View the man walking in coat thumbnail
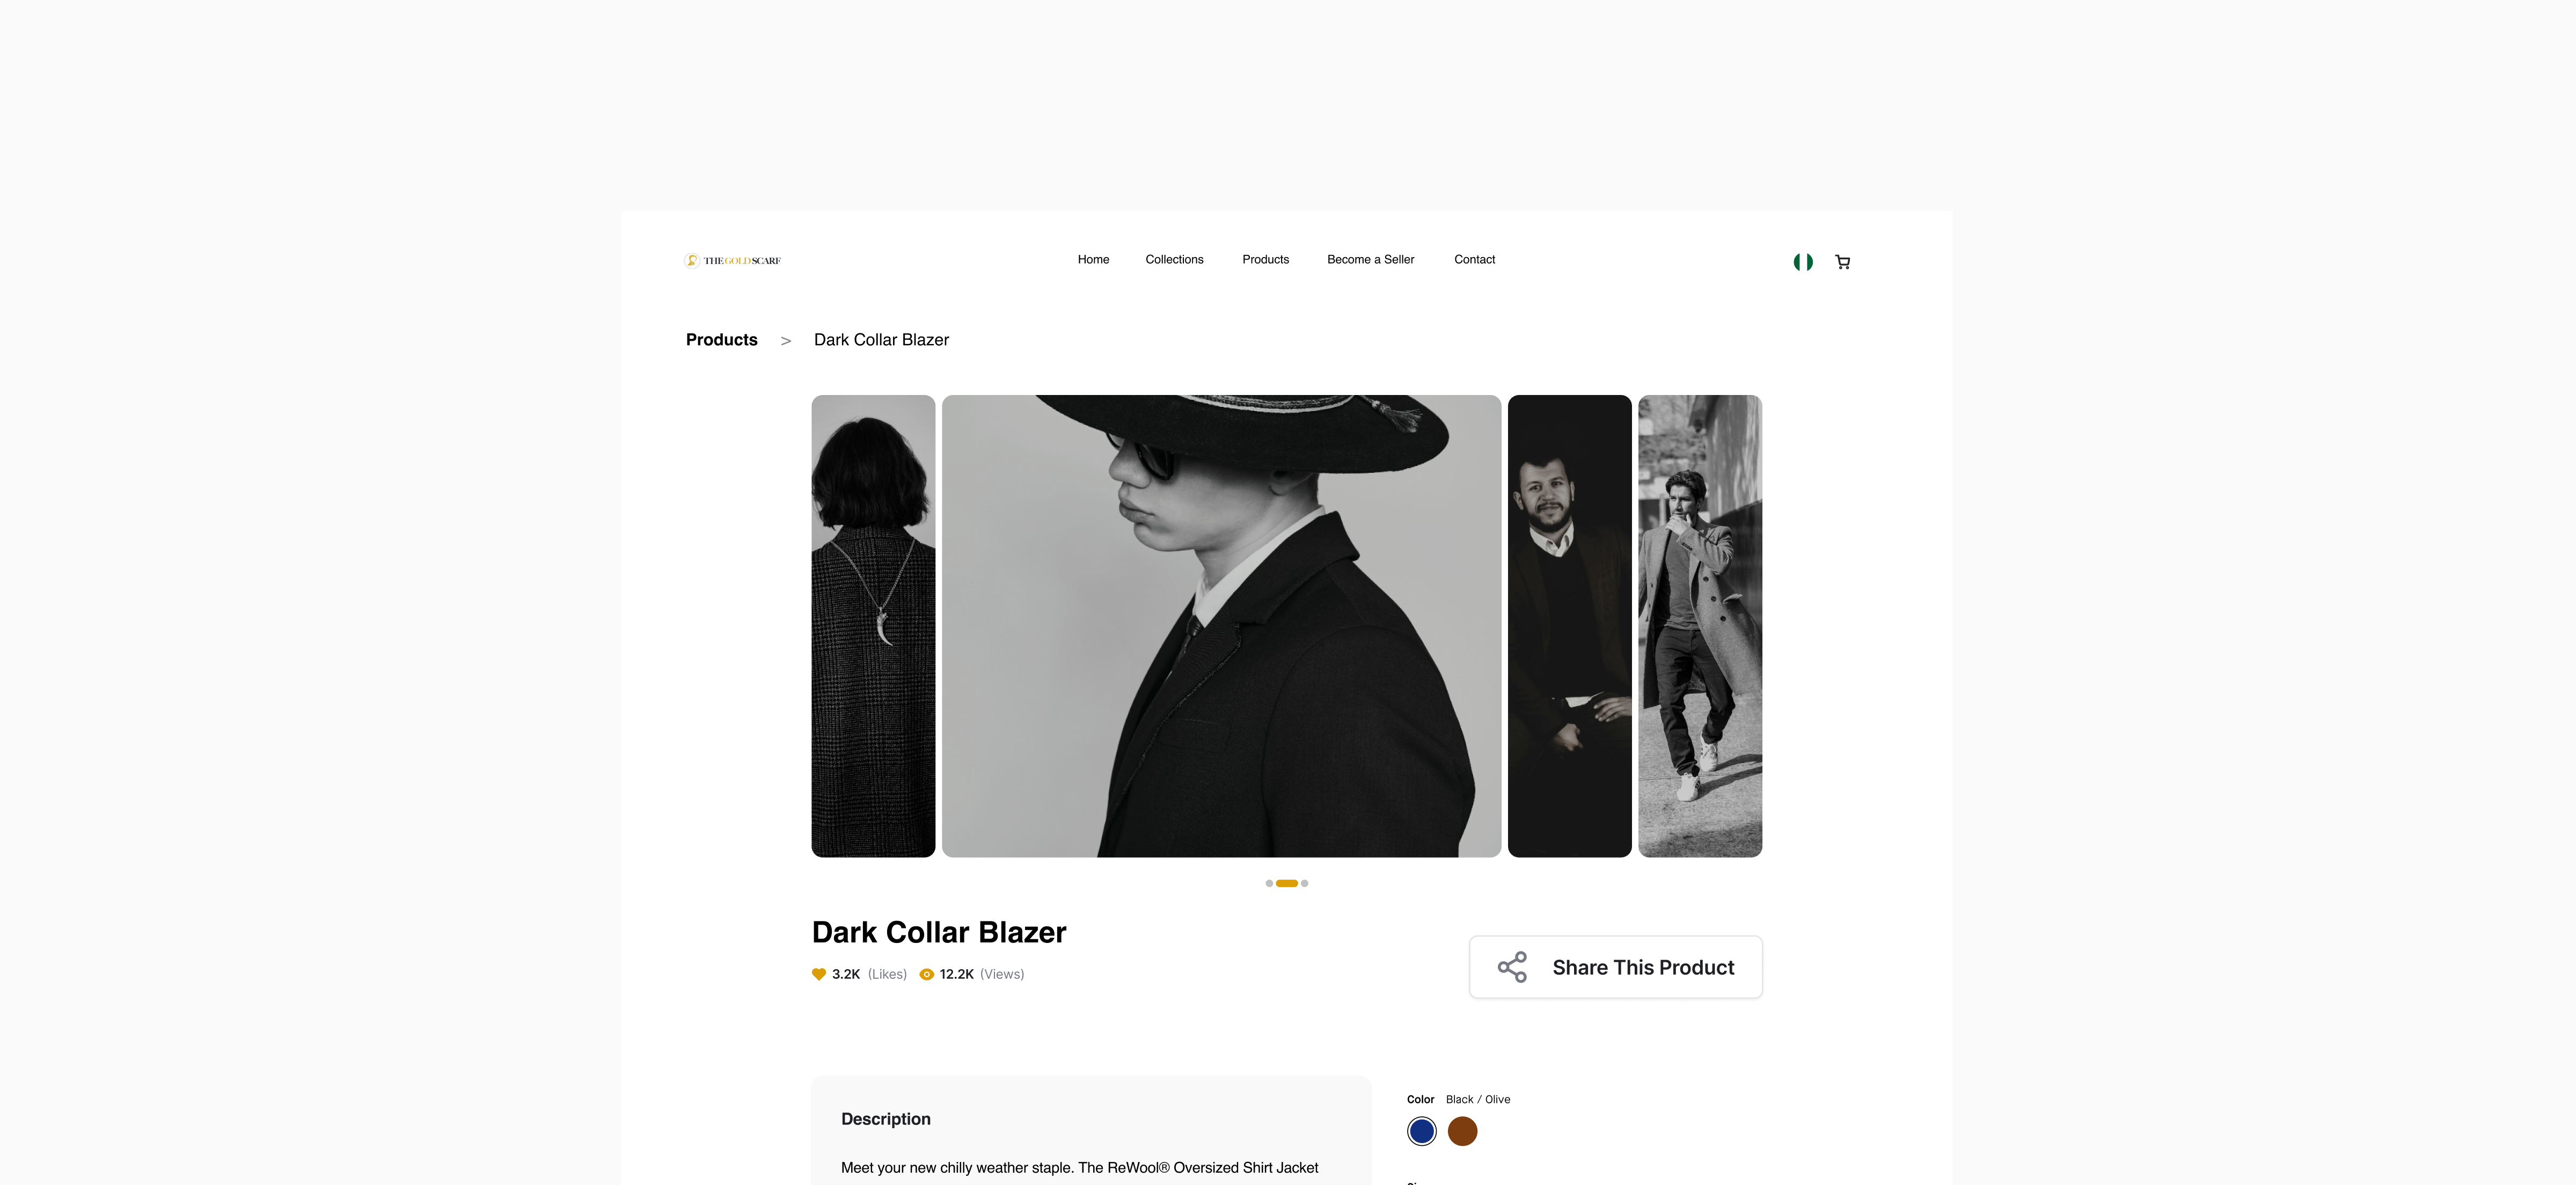The image size is (2576, 1185). click(1699, 626)
